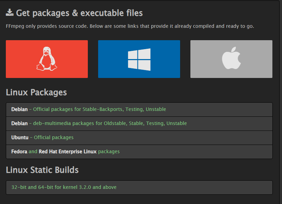The width and height of the screenshot is (282, 204).
Task: Click "packages" link in Fedora row
Action: point(109,151)
